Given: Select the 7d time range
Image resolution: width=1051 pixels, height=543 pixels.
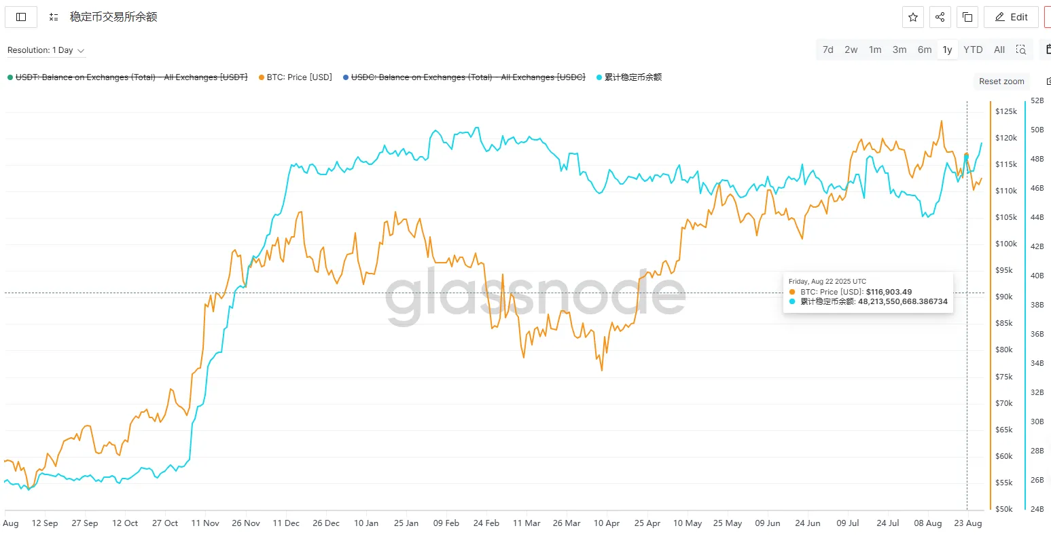Looking at the screenshot, I should [x=828, y=50].
